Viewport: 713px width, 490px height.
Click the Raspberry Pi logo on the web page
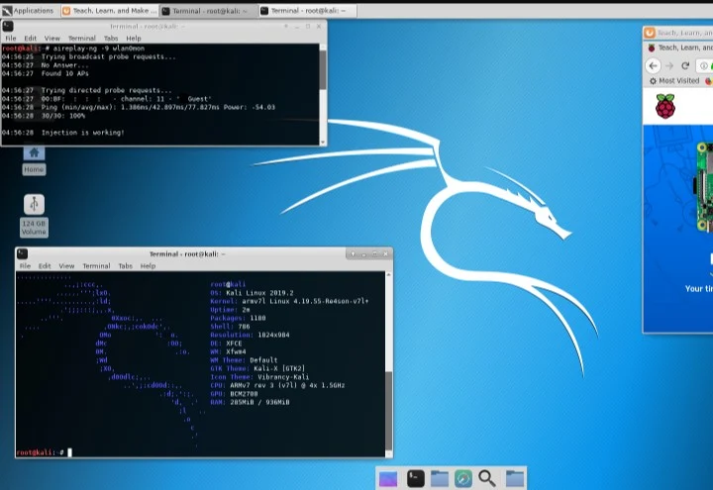pyautogui.click(x=665, y=106)
